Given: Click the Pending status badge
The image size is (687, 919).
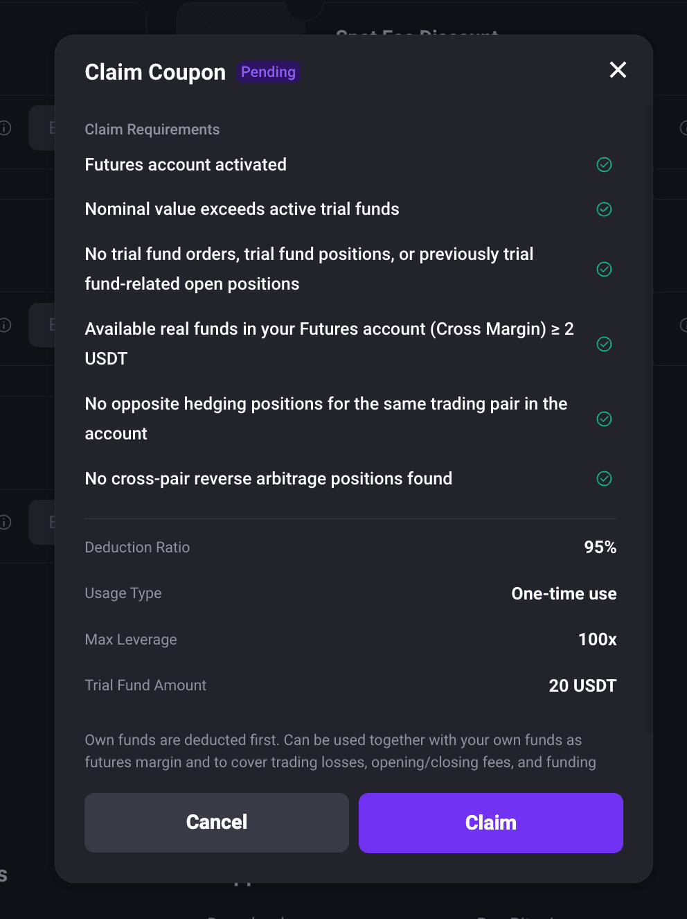Looking at the screenshot, I should pos(268,72).
